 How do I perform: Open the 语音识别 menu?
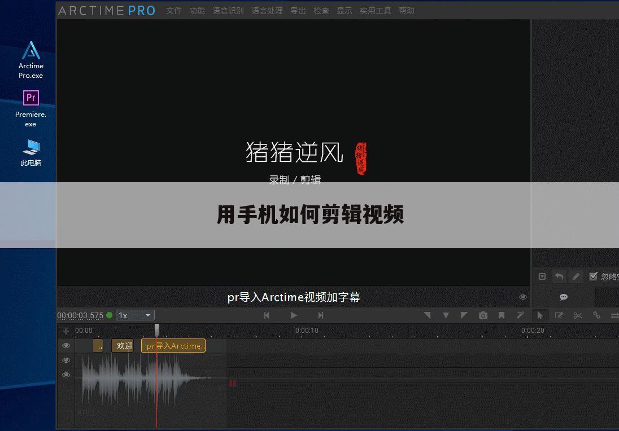(x=228, y=10)
